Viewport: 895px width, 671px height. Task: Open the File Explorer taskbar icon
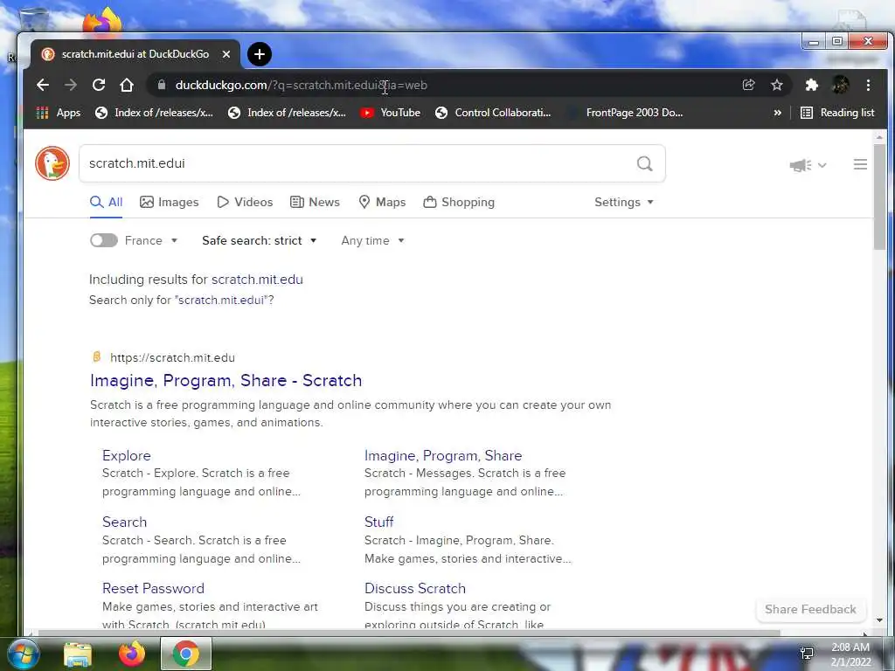pos(78,654)
